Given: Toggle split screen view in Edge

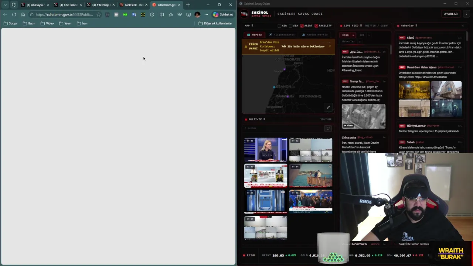Looking at the screenshot, I should [x=161, y=14].
